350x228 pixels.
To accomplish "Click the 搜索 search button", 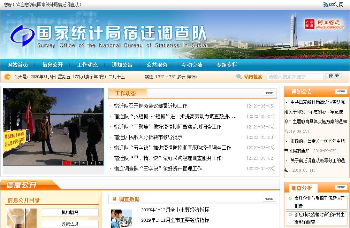I will pyautogui.click(x=334, y=77).
